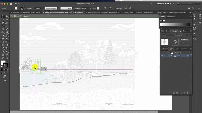Click target circle of Group layer row
Image resolution: width=202 pixels, height=113 pixels.
click(188, 56)
